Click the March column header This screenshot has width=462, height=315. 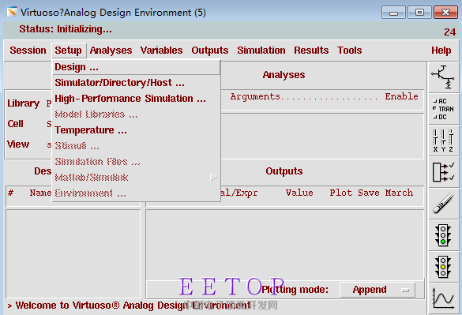399,193
